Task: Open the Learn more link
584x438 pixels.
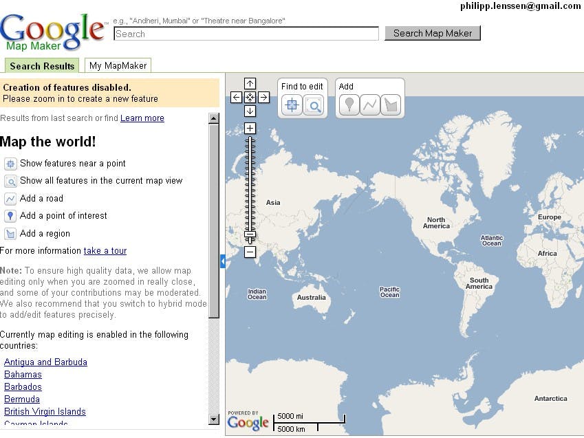Action: click(x=142, y=118)
